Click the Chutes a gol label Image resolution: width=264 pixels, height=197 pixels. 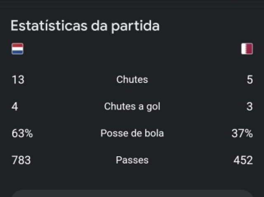pyautogui.click(x=132, y=106)
